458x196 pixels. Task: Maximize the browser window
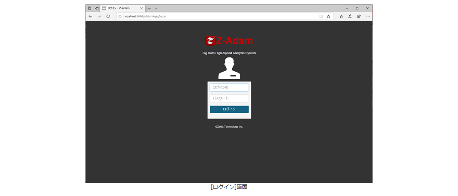click(x=357, y=8)
